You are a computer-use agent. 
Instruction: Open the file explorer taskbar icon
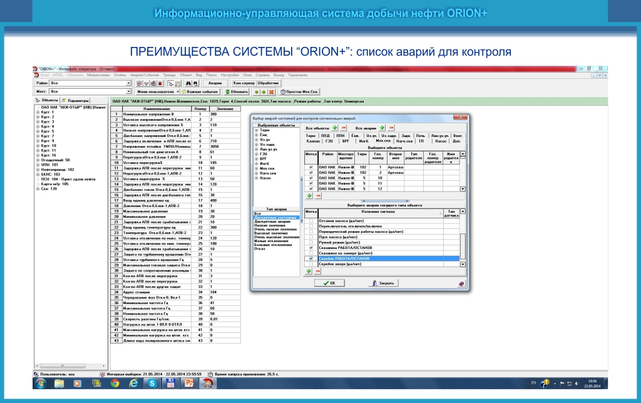(59, 384)
